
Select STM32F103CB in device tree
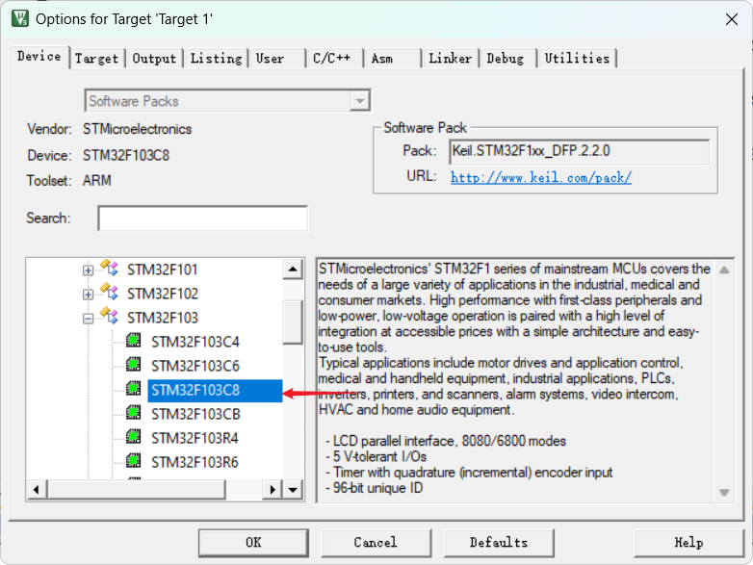(195, 414)
